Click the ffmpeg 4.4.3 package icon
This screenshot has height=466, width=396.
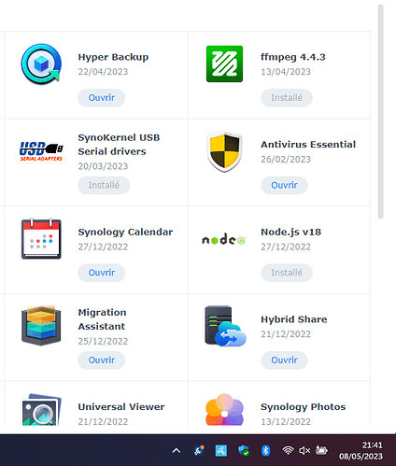[224, 64]
